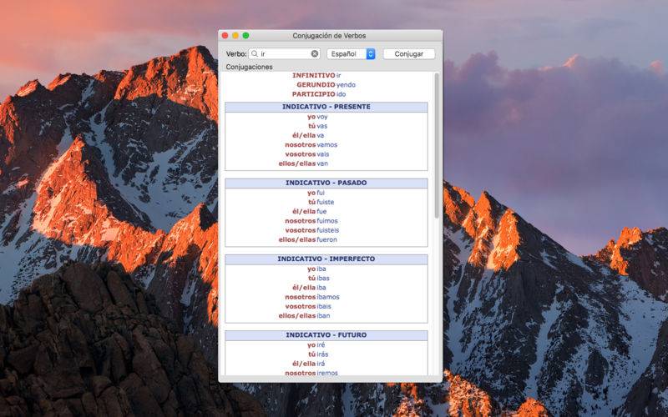Click the magnifying glass search icon
The height and width of the screenshot is (417, 668).
coord(255,54)
